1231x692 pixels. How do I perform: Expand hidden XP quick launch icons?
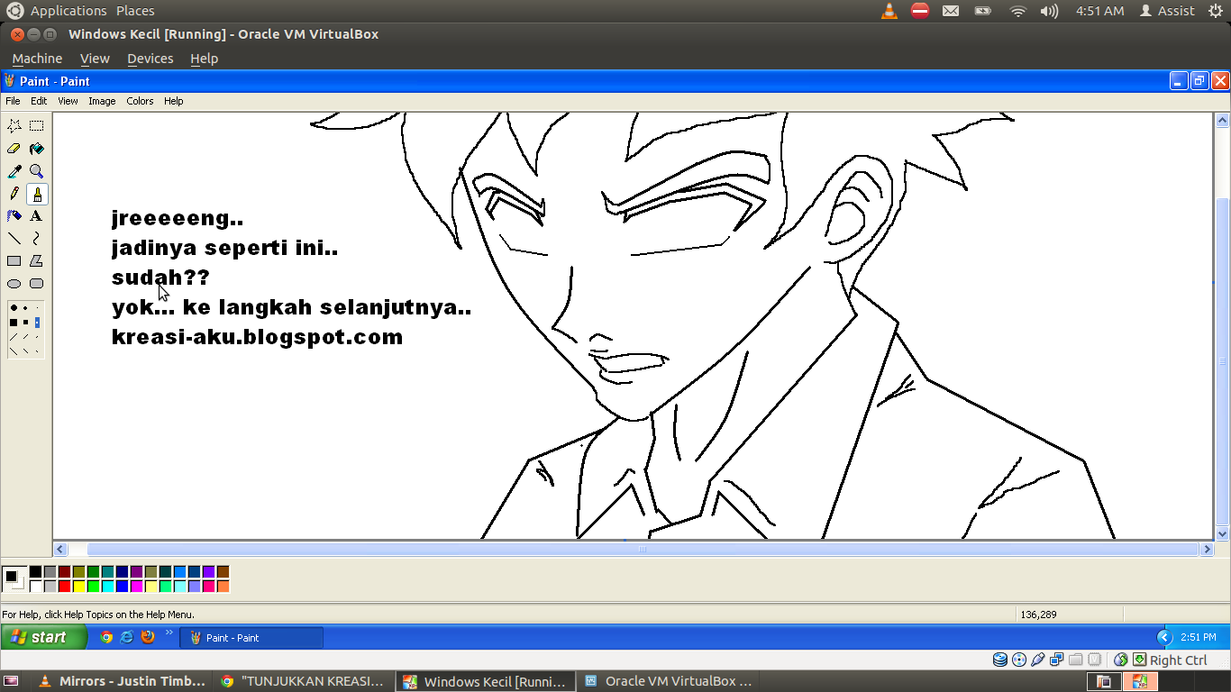pos(169,633)
